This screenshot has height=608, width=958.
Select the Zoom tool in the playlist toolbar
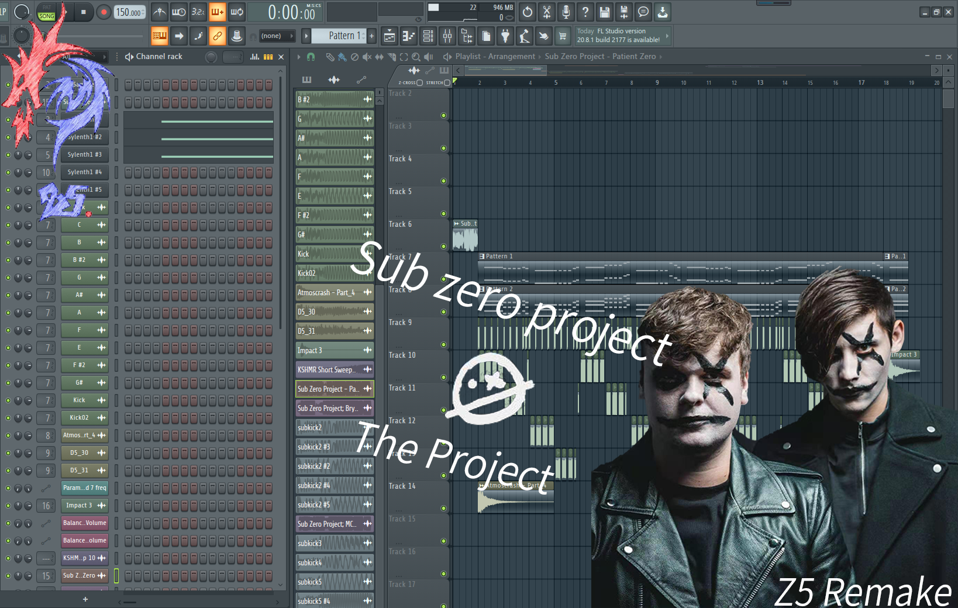pos(416,57)
